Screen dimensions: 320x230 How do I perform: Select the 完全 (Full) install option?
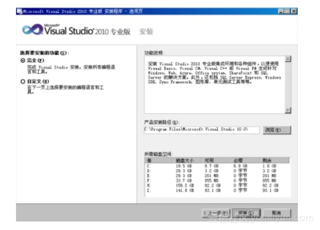pyautogui.click(x=23, y=60)
